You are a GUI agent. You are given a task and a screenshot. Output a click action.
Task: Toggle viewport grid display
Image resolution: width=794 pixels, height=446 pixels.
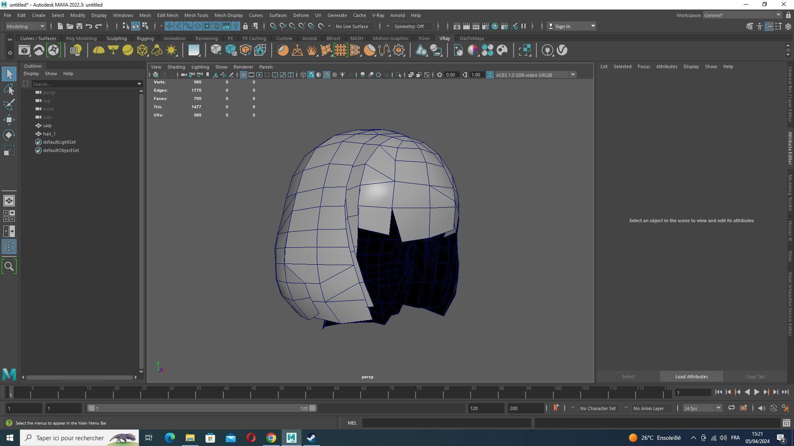[244, 75]
